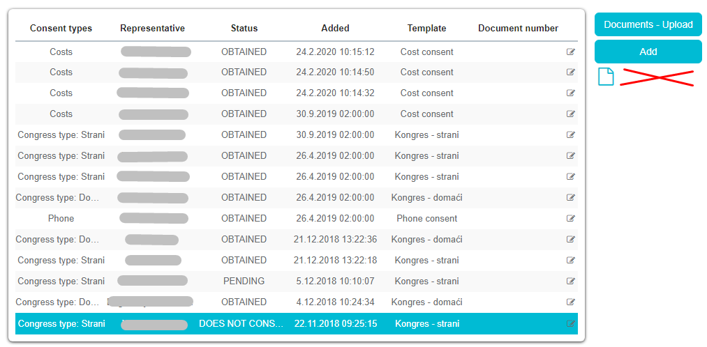
Task: Click the blank document icon below Add
Action: [606, 77]
